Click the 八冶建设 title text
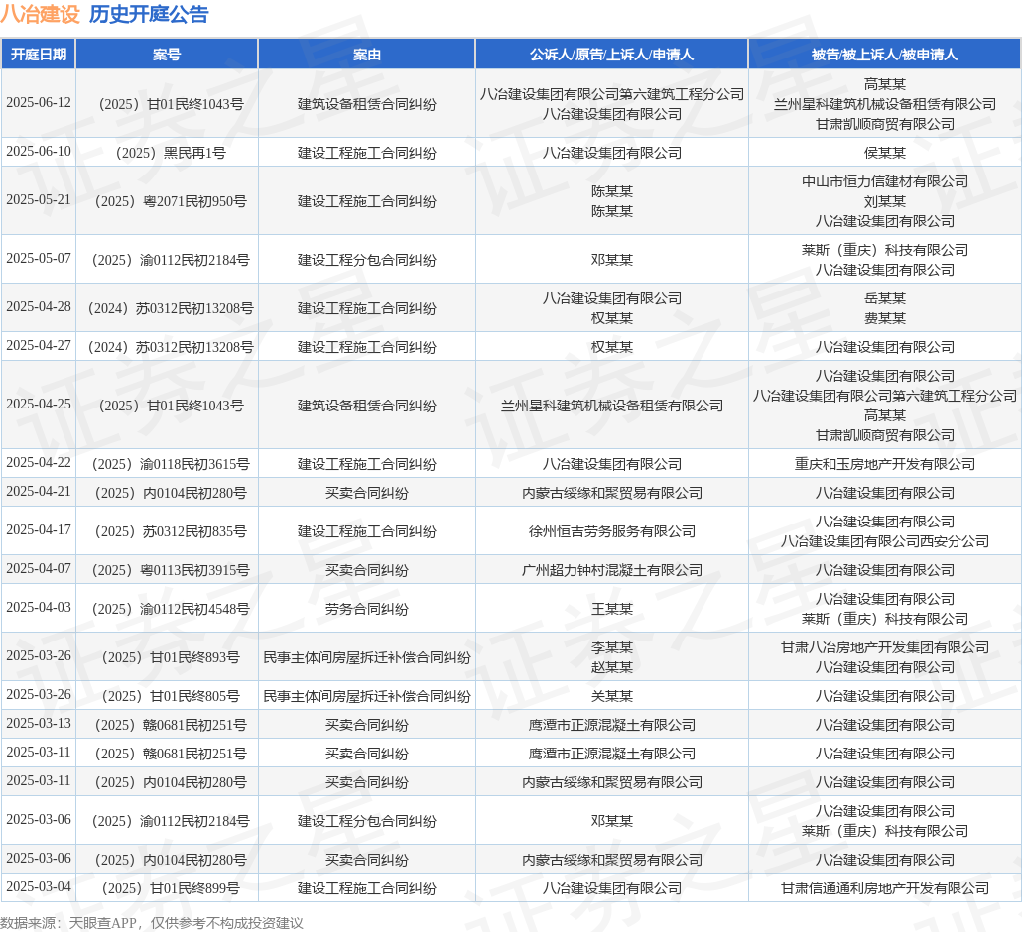 [x=40, y=14]
